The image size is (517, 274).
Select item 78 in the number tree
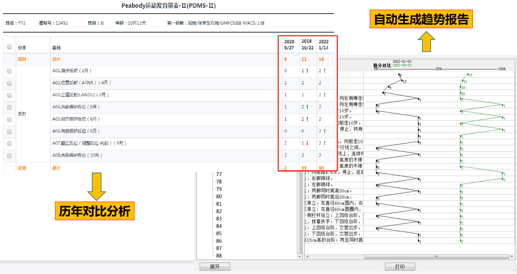(219, 182)
